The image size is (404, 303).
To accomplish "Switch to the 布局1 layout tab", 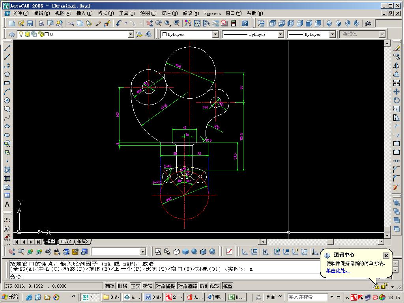I will 66,241.
